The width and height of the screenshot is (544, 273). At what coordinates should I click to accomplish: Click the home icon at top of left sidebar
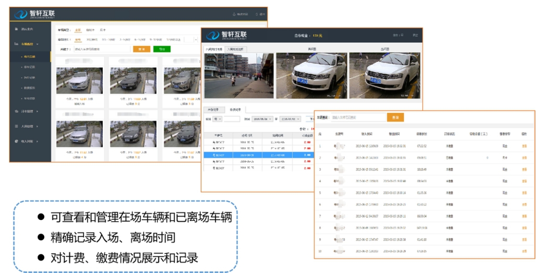point(16,29)
